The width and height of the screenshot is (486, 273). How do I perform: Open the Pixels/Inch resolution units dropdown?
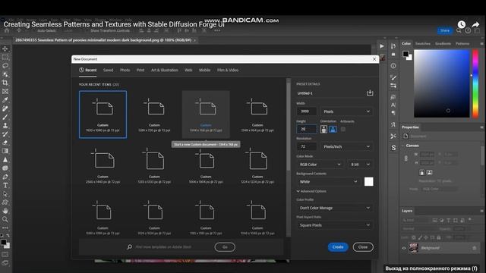(x=346, y=146)
